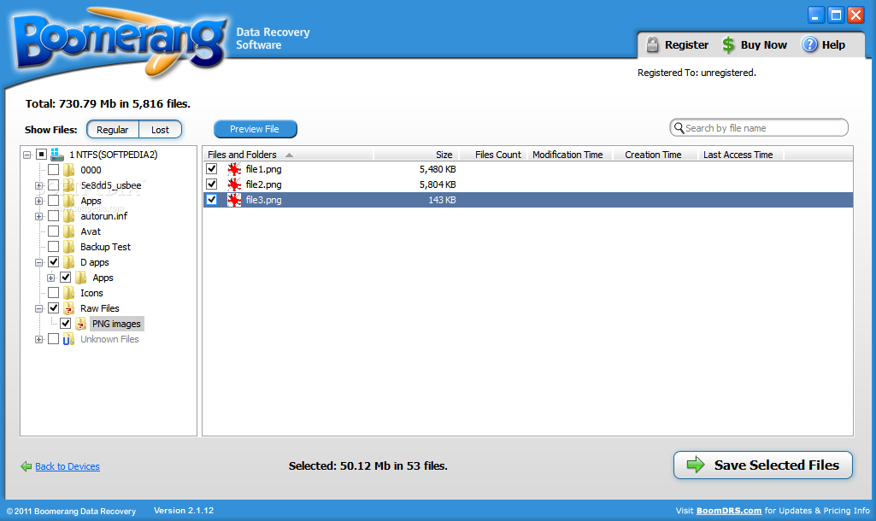This screenshot has width=876, height=521.
Task: Click the NTFS(SOFTPEDIA2) drive icon
Action: tap(57, 155)
